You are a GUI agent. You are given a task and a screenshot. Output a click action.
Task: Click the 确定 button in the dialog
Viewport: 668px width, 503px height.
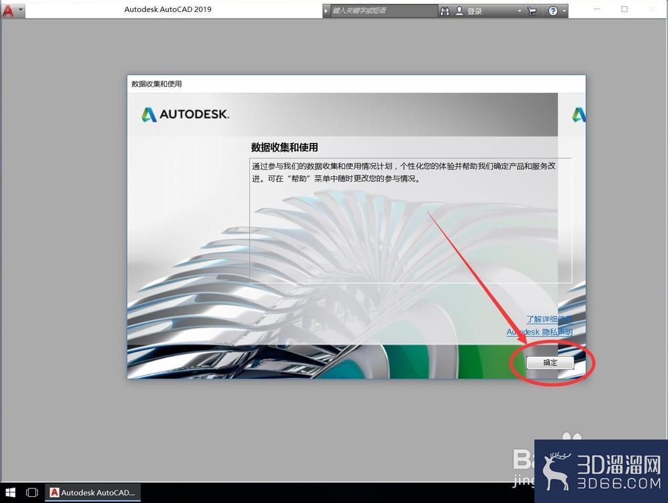point(550,363)
